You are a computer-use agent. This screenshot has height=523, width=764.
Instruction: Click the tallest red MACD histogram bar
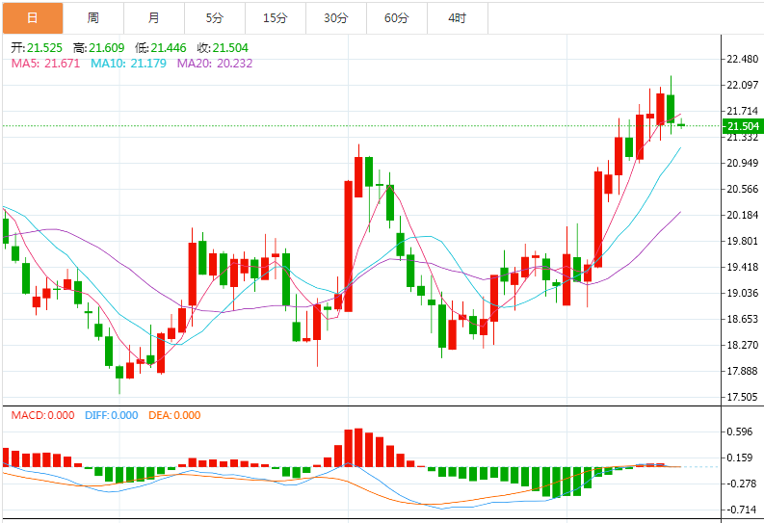tap(358, 448)
